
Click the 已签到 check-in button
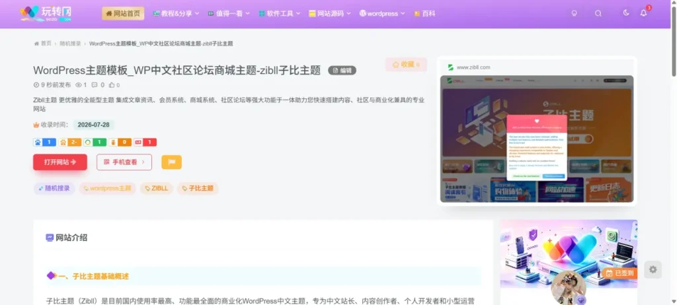point(620,273)
